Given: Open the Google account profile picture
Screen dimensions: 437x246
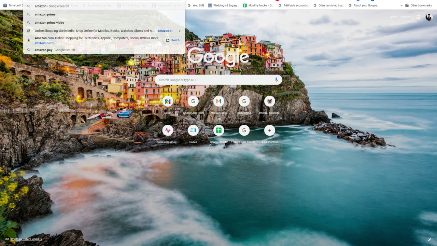Looking at the screenshot, I should click(x=429, y=17).
